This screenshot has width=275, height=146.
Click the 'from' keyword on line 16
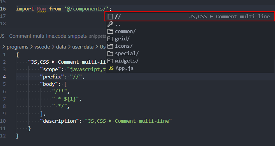point(55,9)
